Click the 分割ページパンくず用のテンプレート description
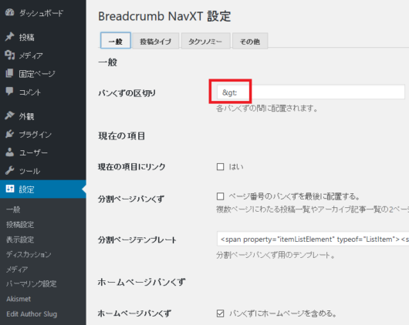 [x=275, y=255]
